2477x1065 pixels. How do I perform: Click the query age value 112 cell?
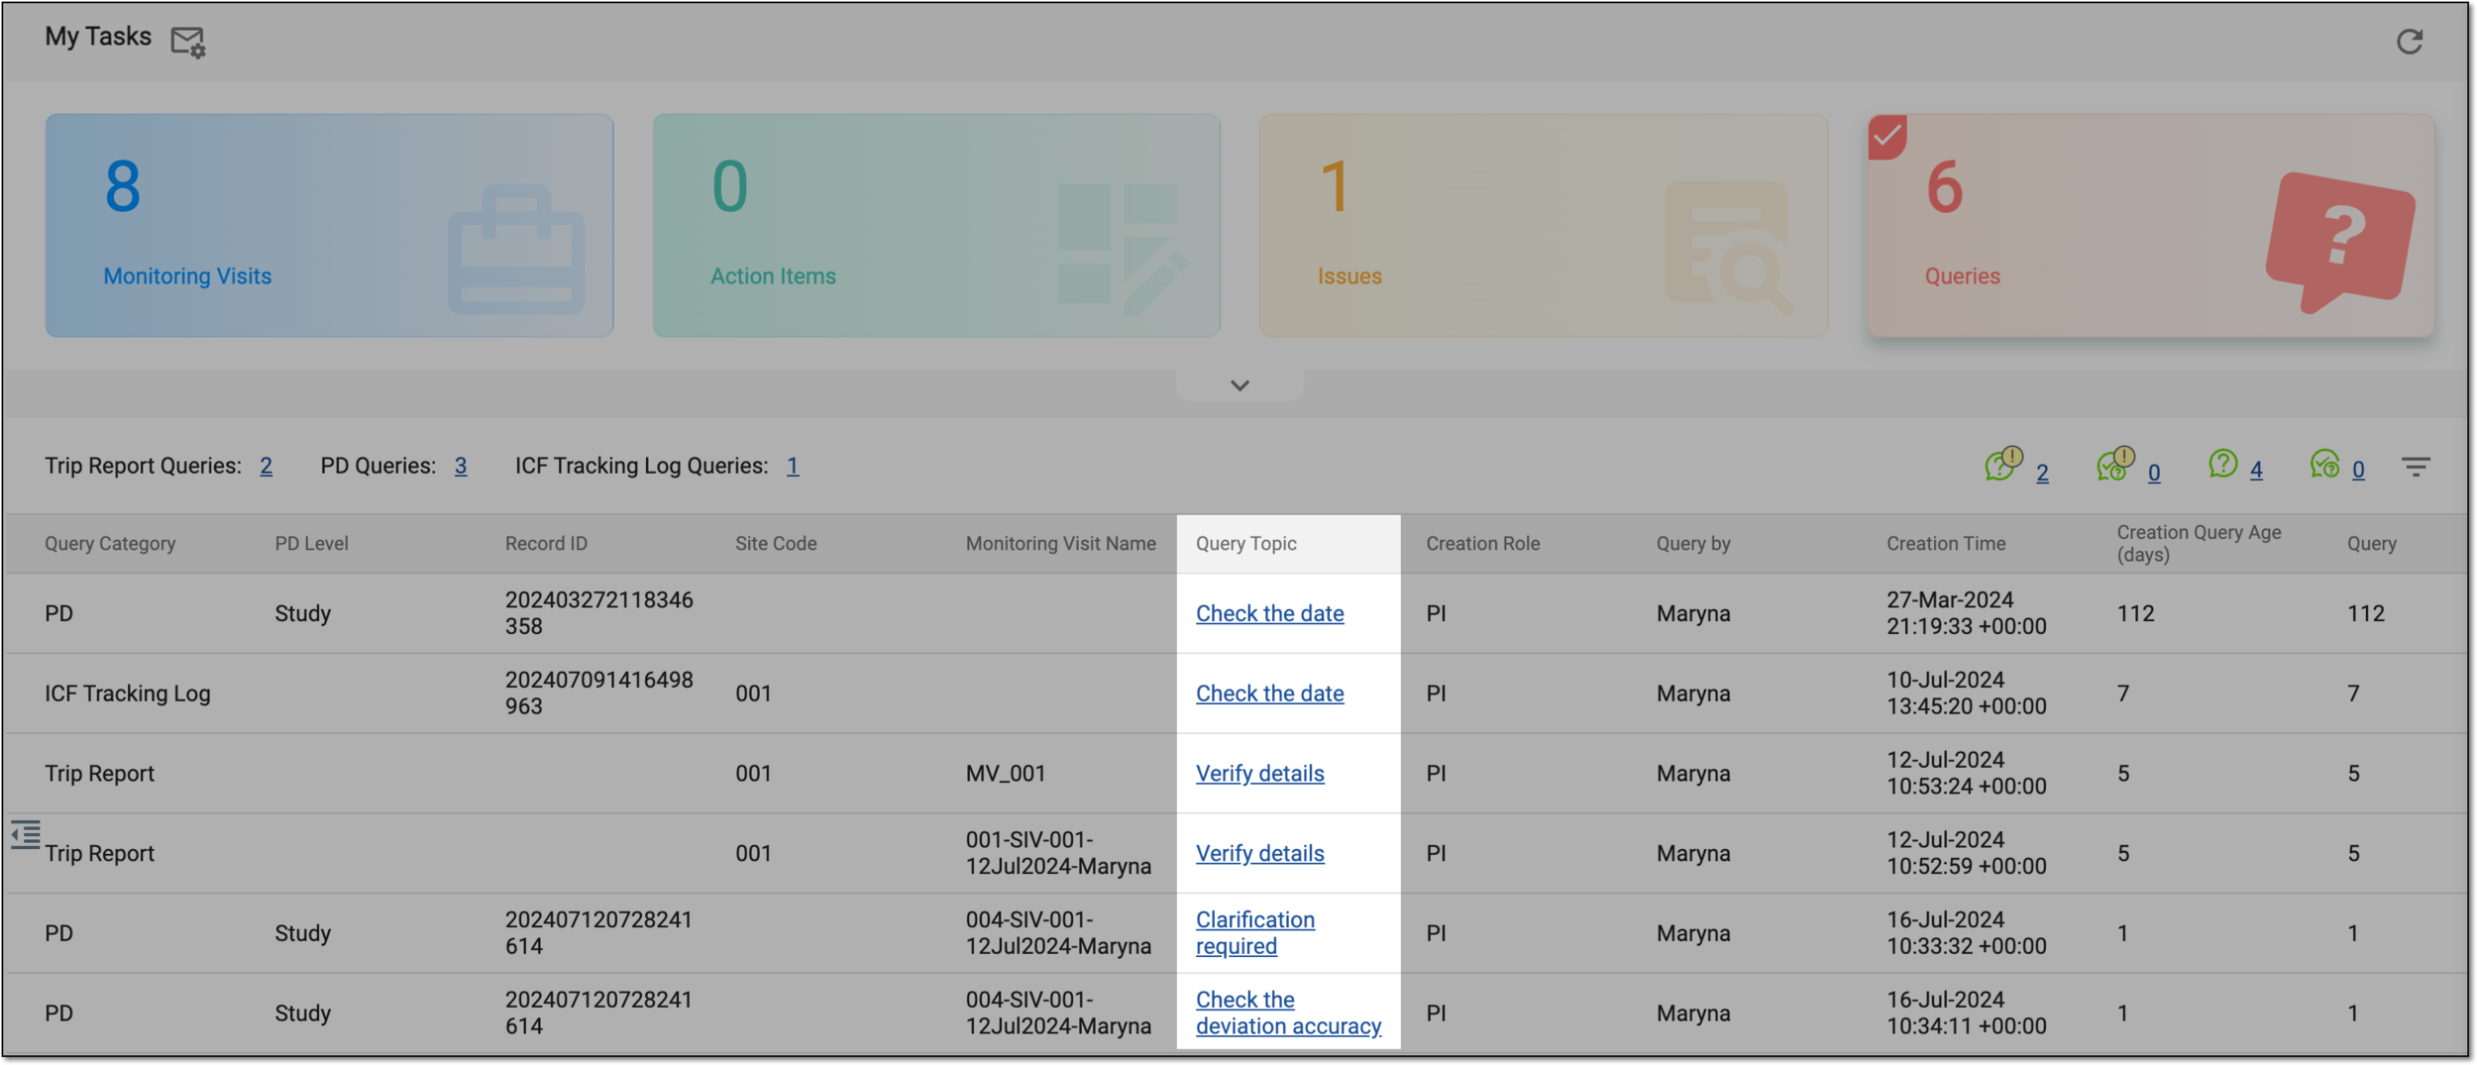click(x=2135, y=613)
